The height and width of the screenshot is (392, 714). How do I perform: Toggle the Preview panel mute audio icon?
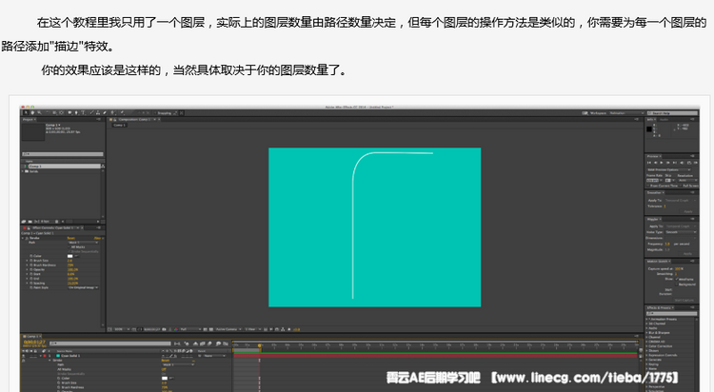click(683, 163)
